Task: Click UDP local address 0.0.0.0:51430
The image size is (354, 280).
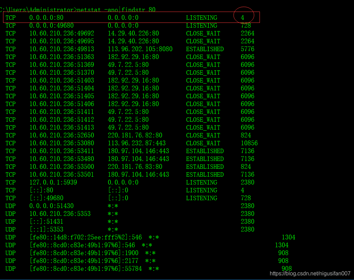Action: tap(51, 206)
